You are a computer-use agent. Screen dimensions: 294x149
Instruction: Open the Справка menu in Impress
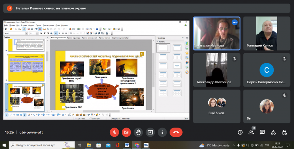(x=64, y=25)
